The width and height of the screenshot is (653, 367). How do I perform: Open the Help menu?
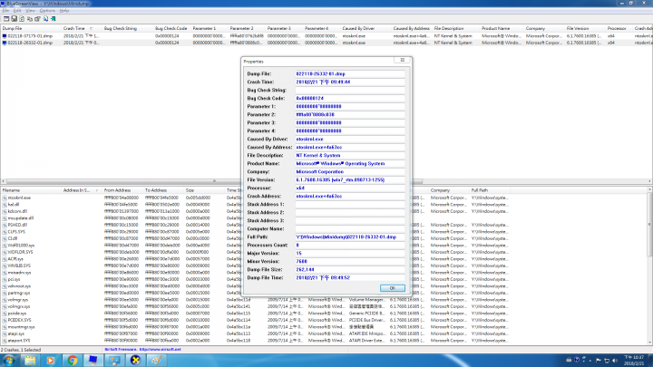click(64, 10)
